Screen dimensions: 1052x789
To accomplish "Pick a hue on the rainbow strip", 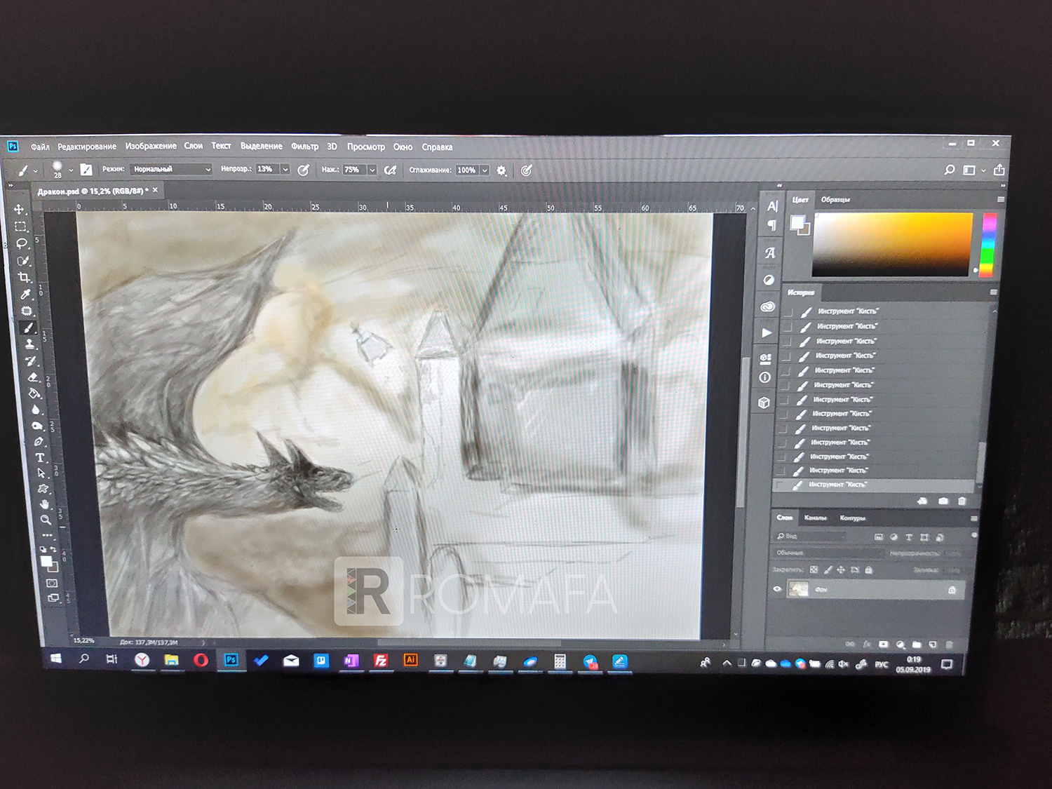I will click(989, 245).
